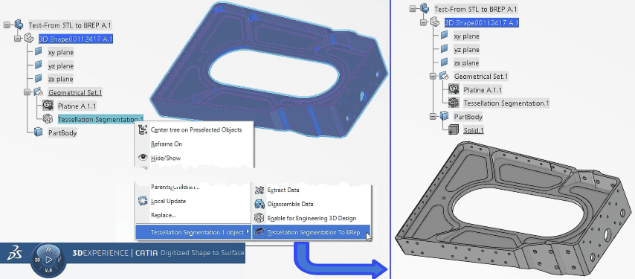
Task: Collapse Geometrical Set.1 in left tree
Action: 27,92
